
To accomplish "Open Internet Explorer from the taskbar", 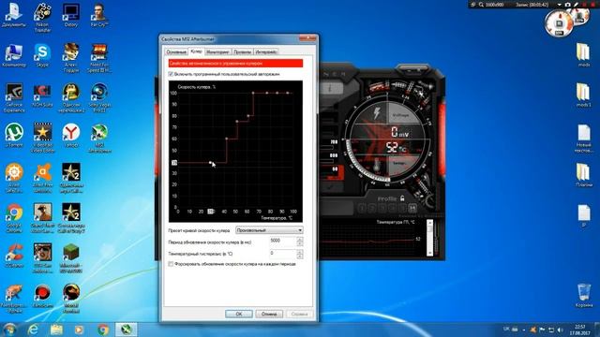I will [x=34, y=330].
